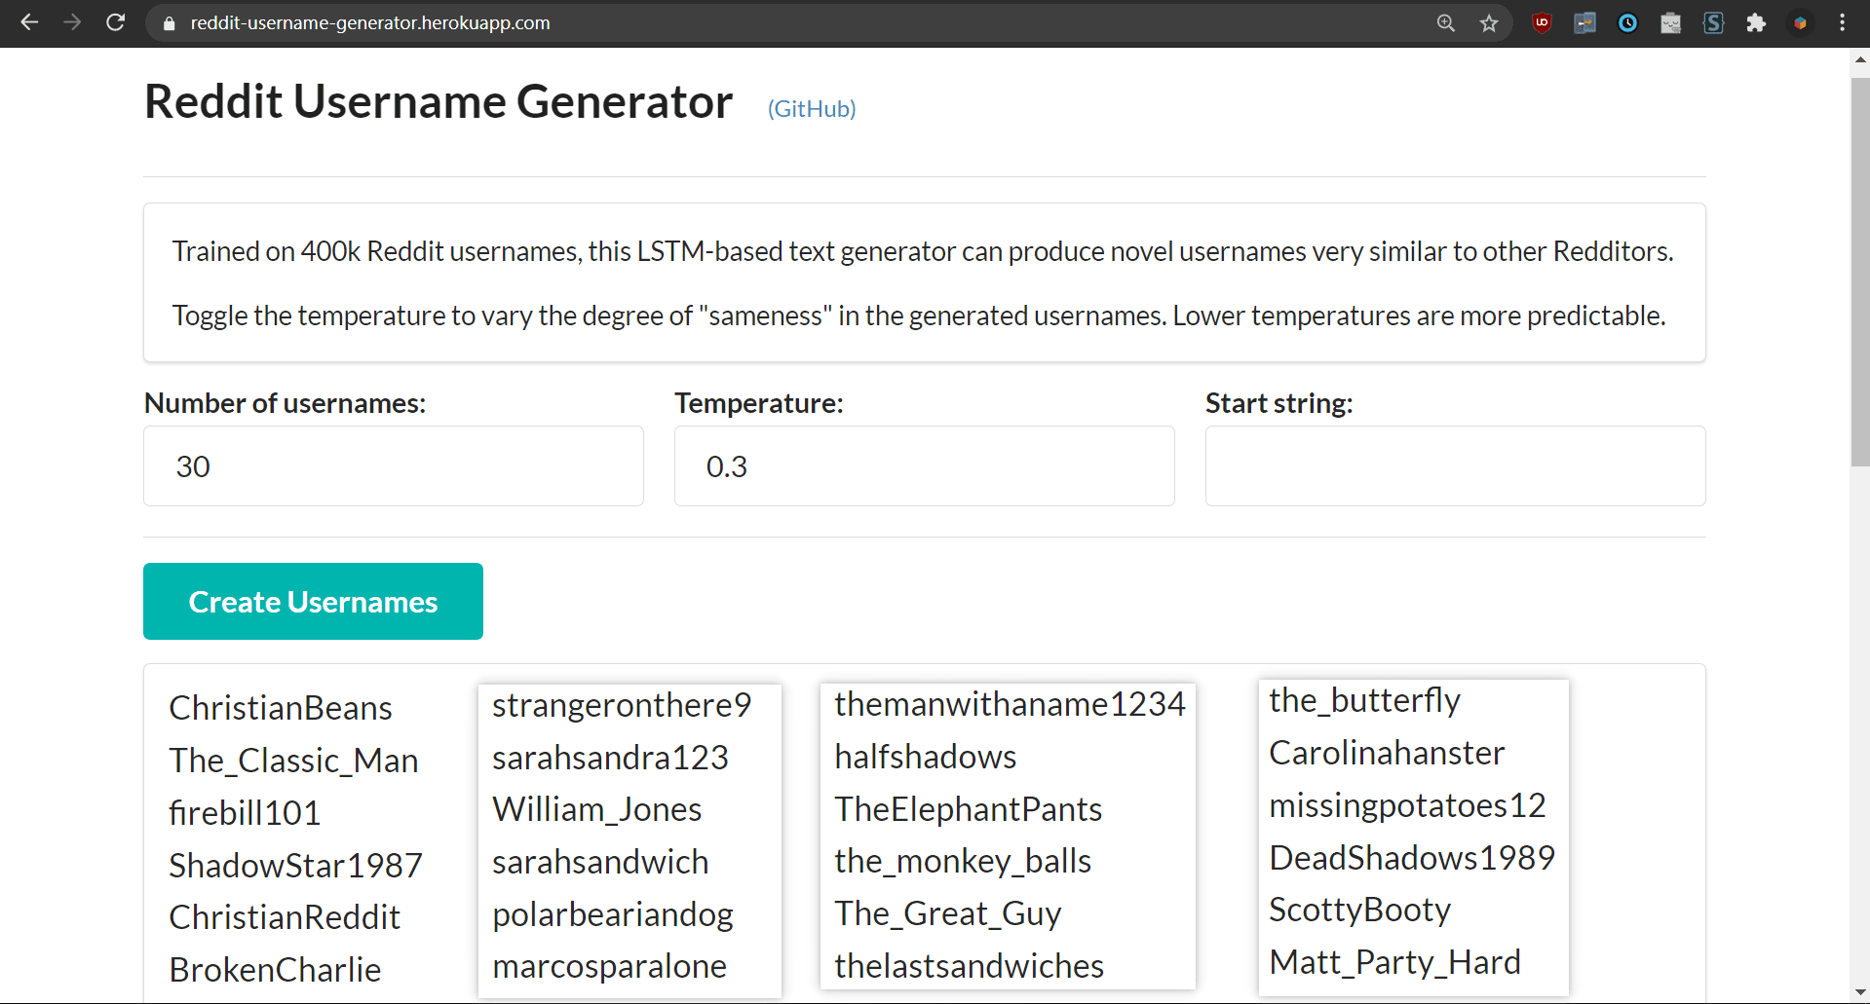Select the username halfshadows
The width and height of the screenshot is (1870, 1004).
click(x=926, y=757)
